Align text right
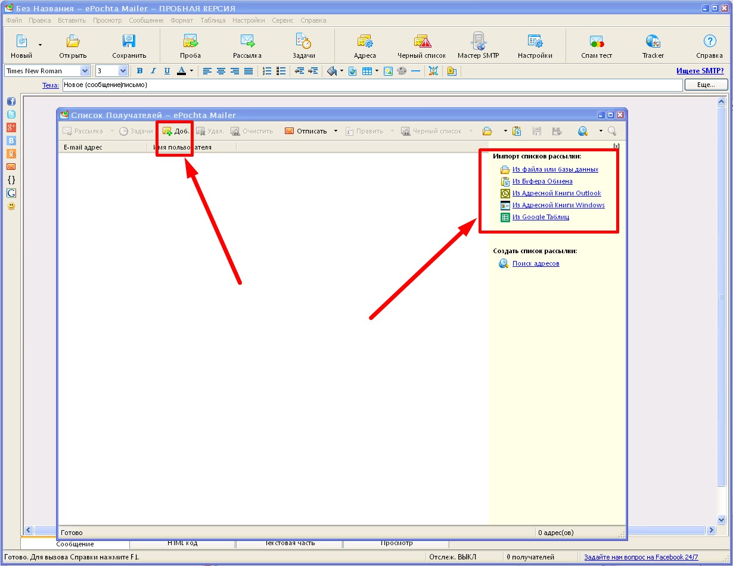Image resolution: width=733 pixels, height=566 pixels. point(235,71)
